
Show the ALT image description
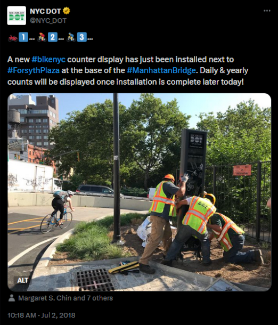point(22,280)
